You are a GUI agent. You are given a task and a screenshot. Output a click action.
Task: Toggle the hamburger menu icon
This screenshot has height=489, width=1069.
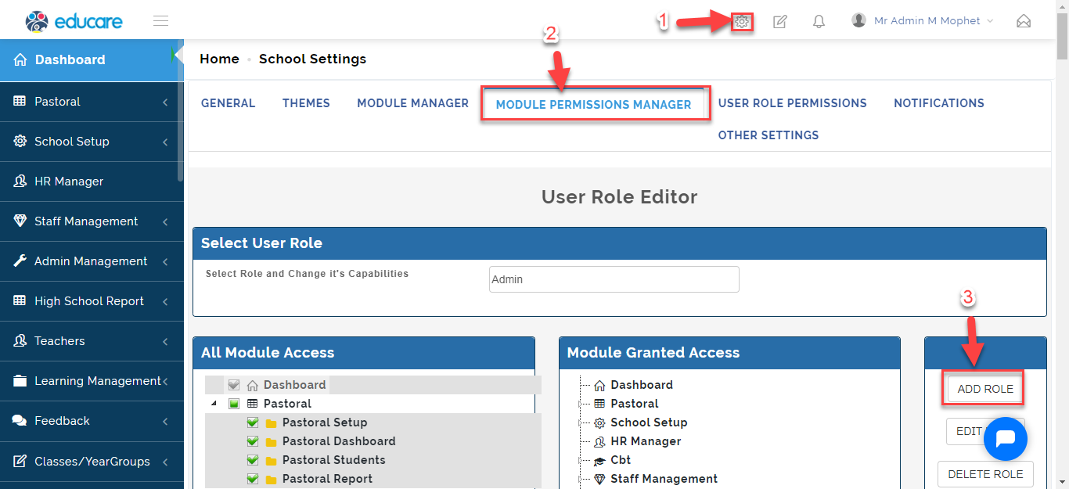161,21
